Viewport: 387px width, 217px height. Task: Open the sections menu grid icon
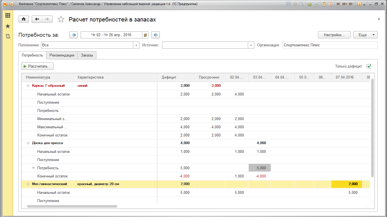tap(8, 16)
